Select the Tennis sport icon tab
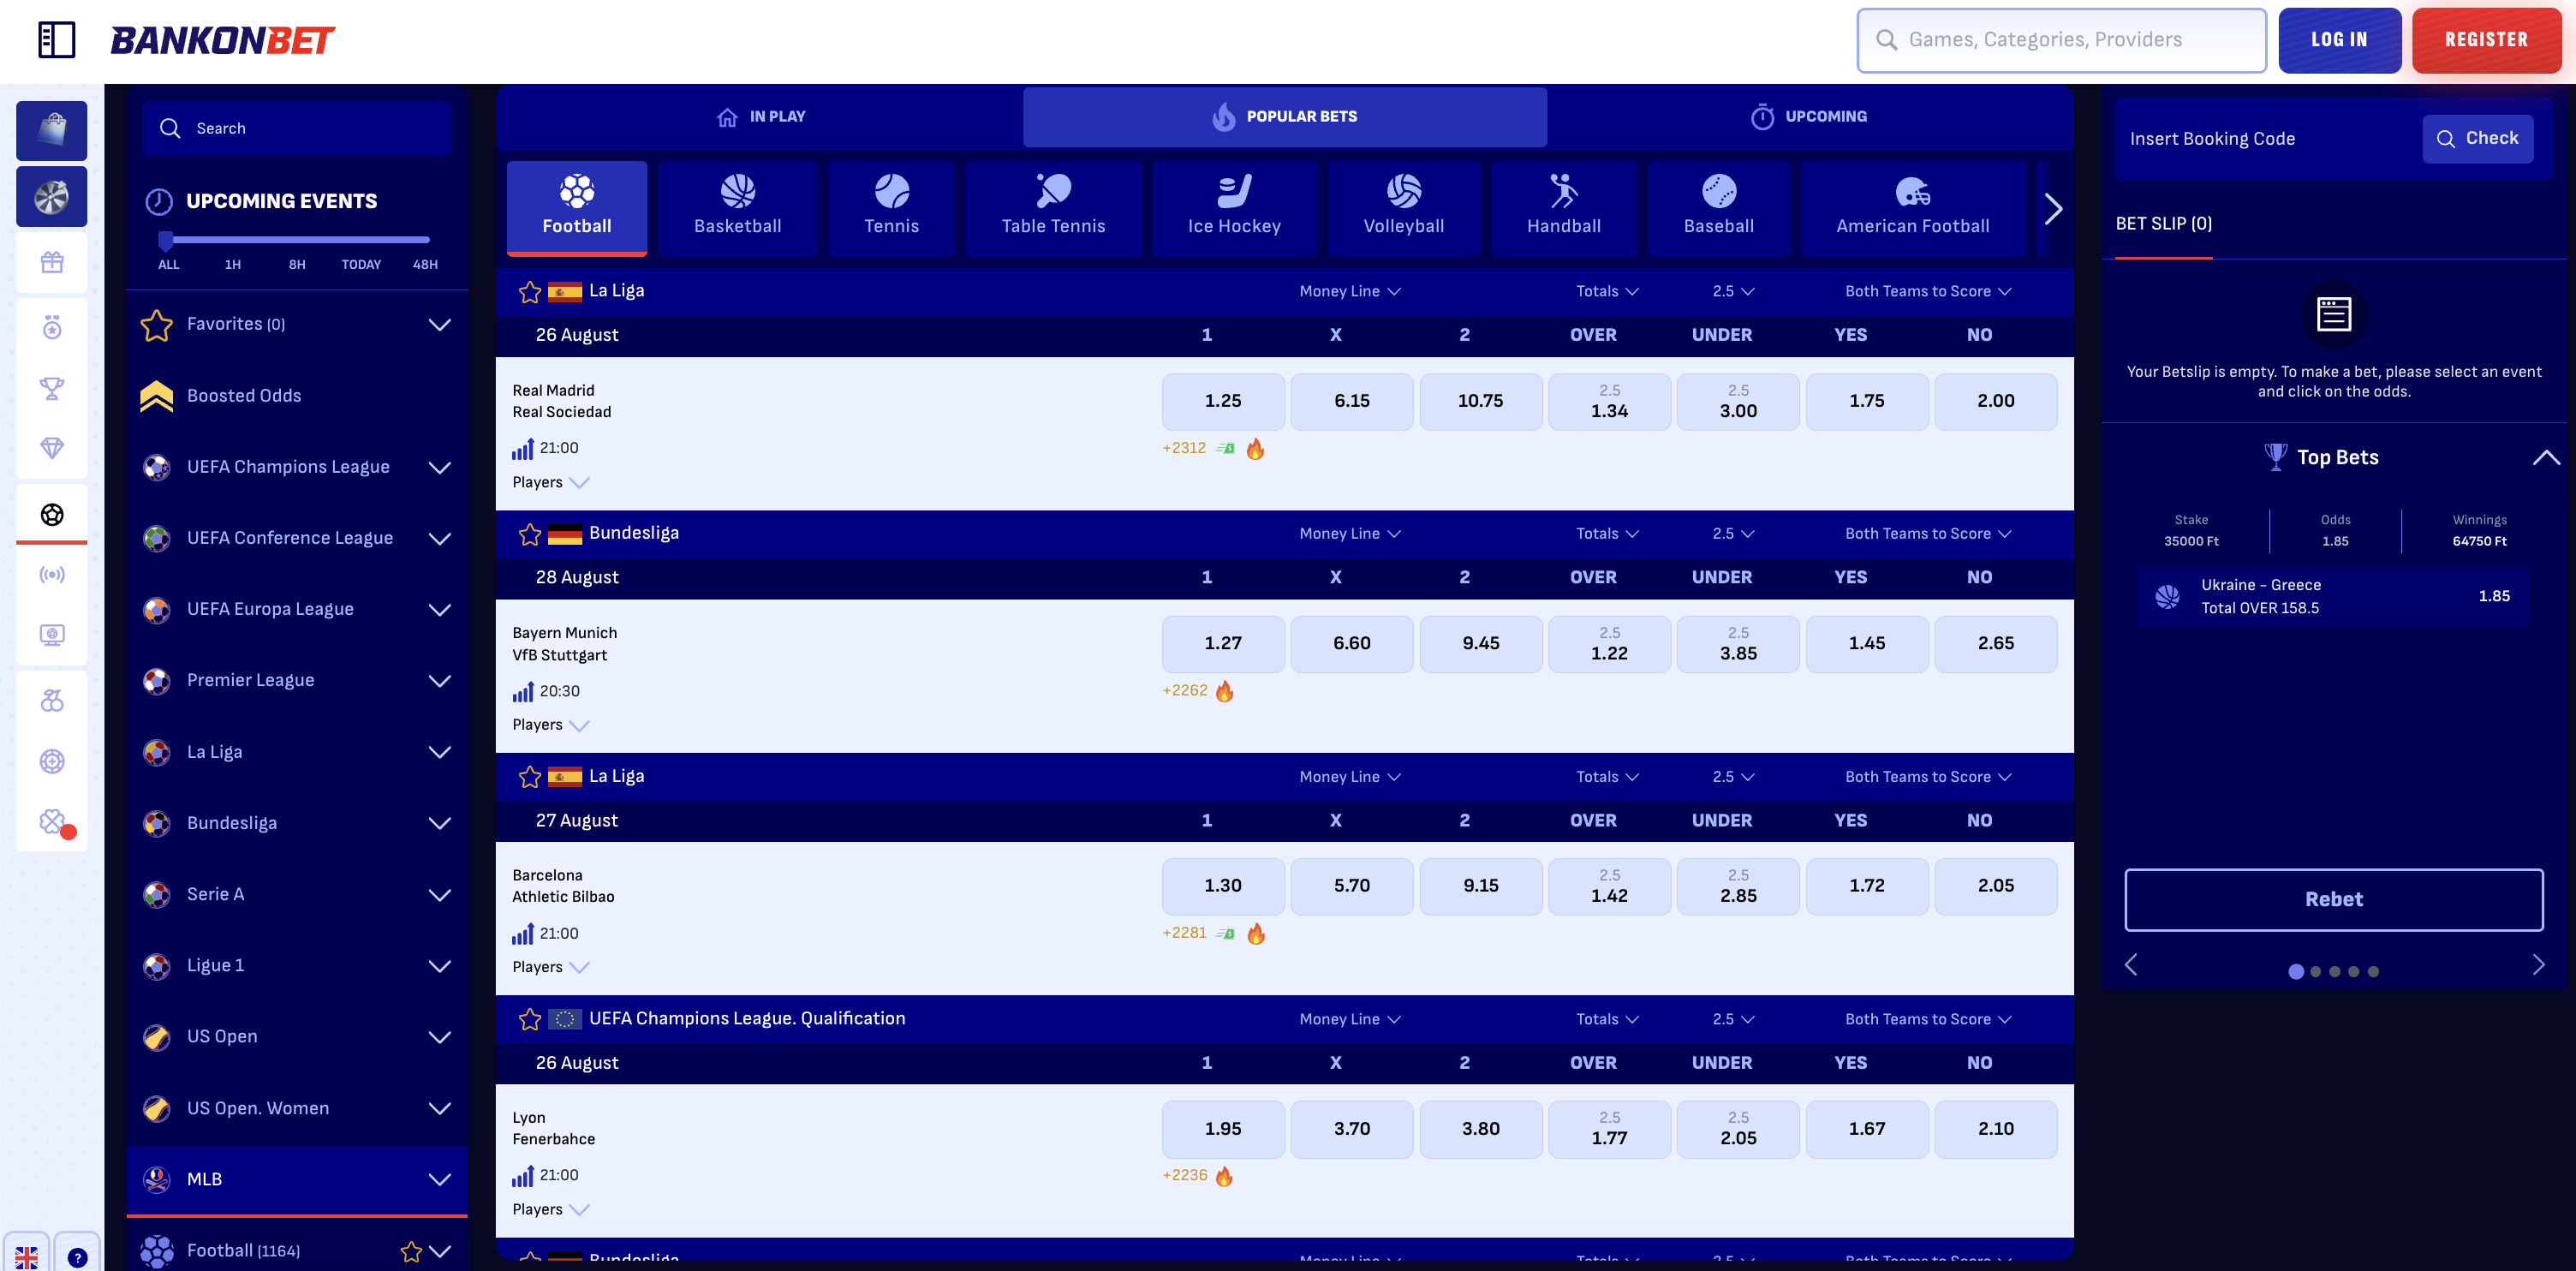Screen dimensions: 2576x1271 pos(891,207)
